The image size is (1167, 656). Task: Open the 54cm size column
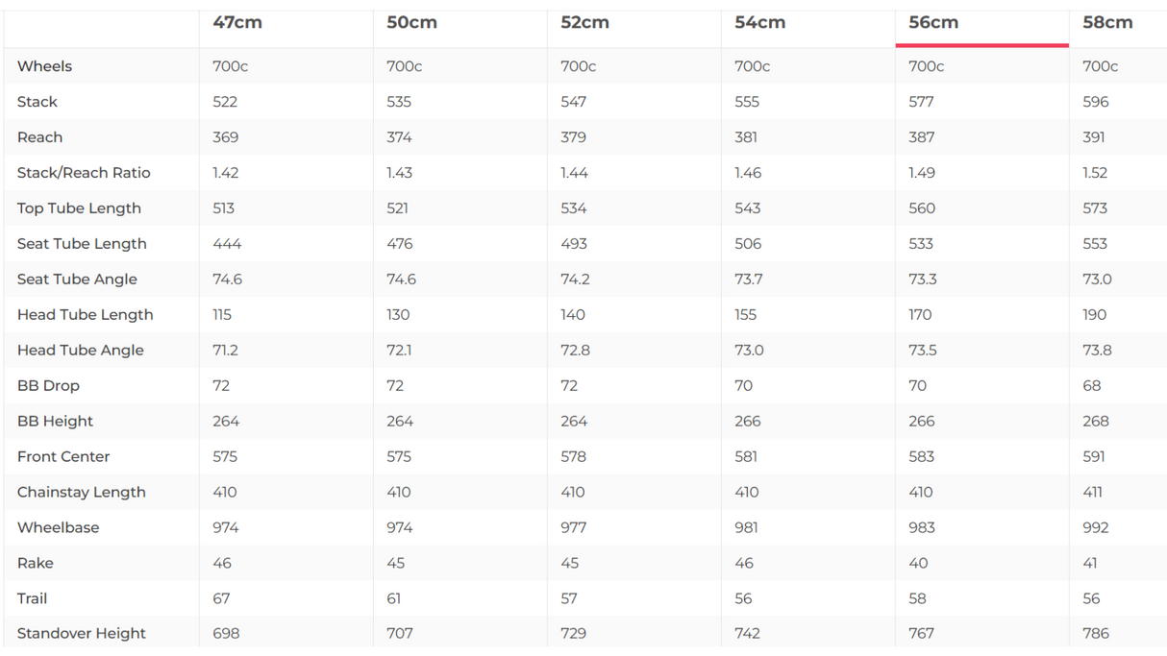click(759, 23)
